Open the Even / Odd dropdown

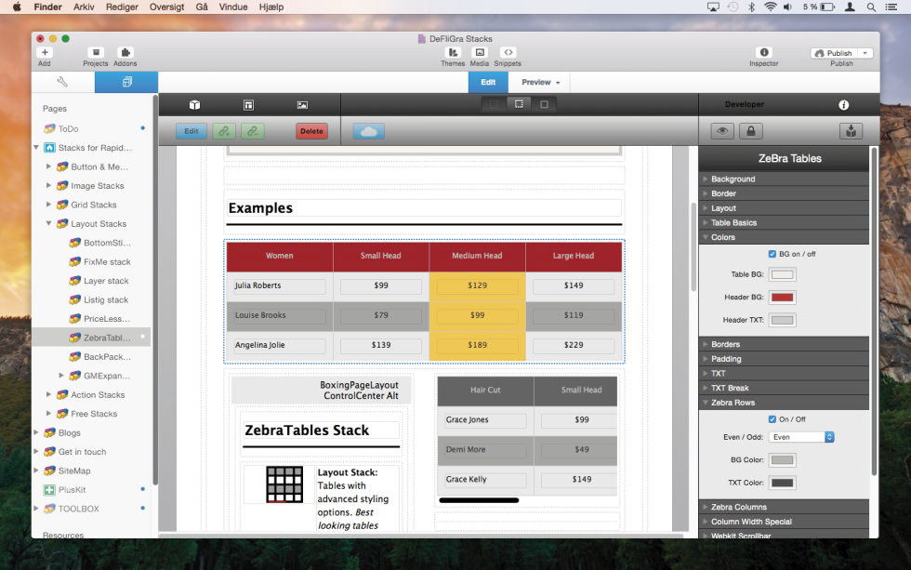pyautogui.click(x=801, y=437)
